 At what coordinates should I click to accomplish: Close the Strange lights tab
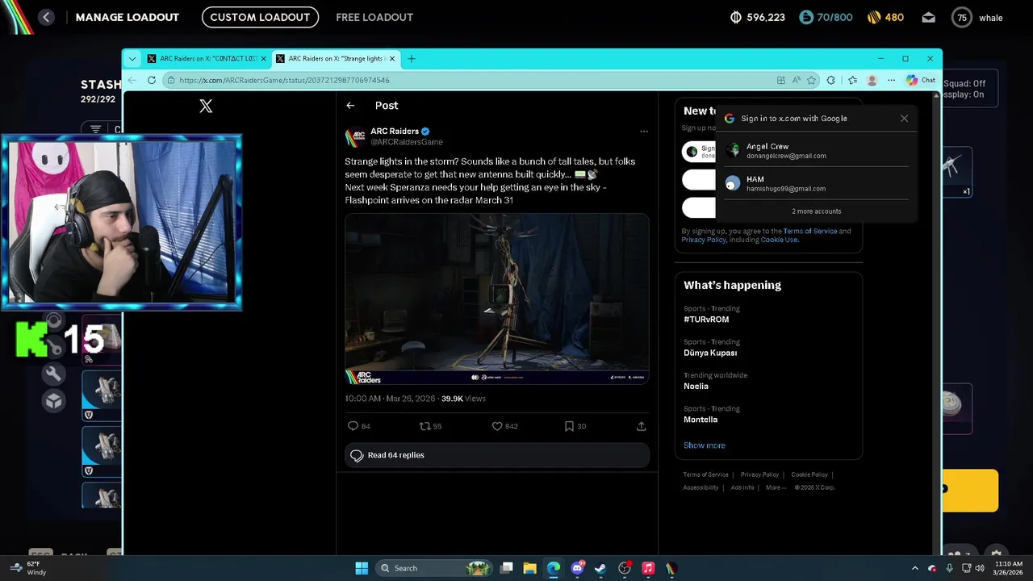tap(392, 59)
